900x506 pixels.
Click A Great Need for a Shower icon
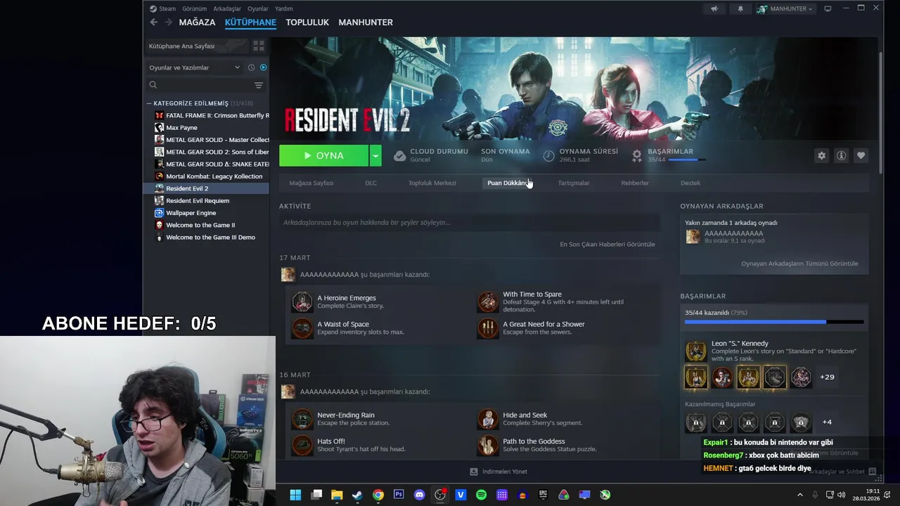coord(488,328)
